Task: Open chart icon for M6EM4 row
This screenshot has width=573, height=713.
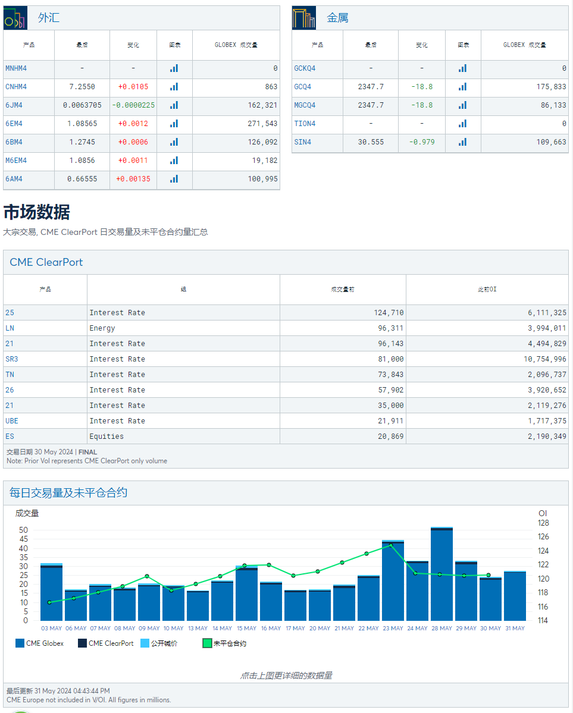Action: click(174, 161)
